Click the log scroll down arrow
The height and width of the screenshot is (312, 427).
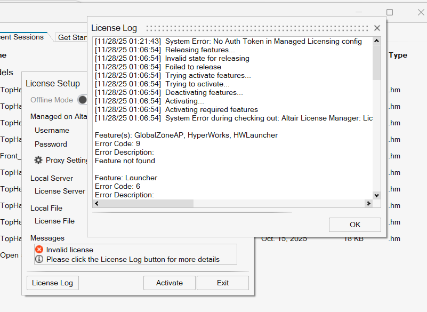coord(376,195)
